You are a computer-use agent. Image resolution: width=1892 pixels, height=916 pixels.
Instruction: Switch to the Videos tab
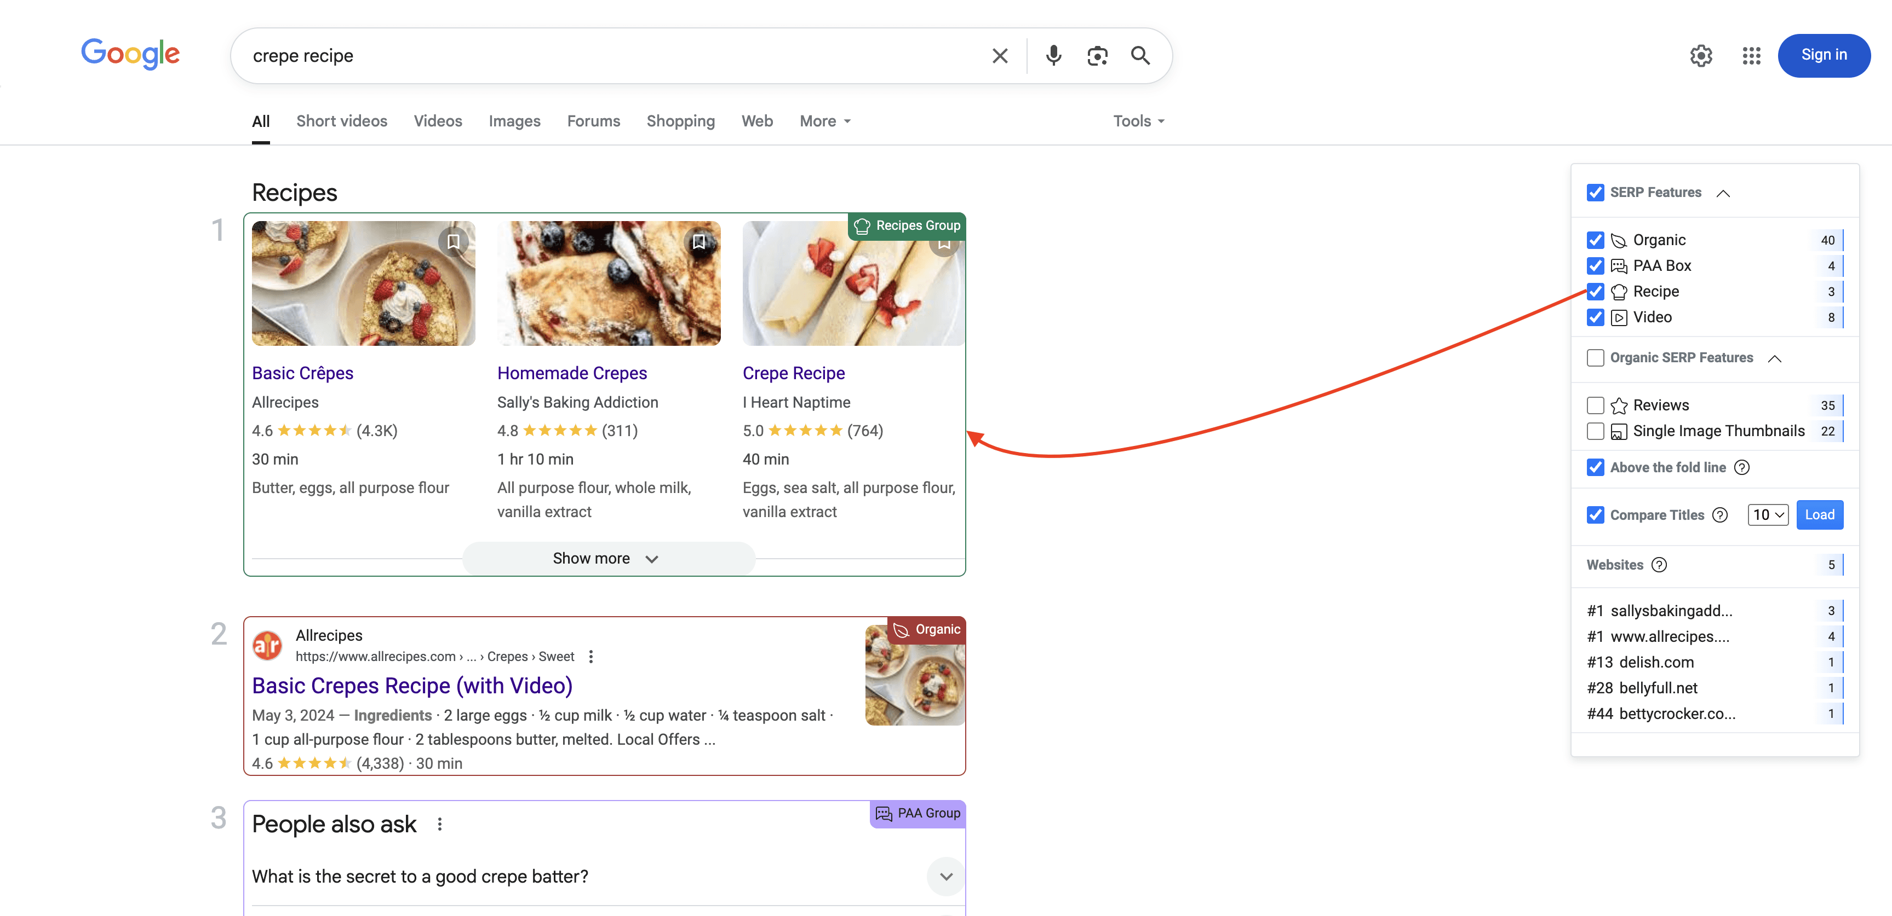(x=438, y=121)
